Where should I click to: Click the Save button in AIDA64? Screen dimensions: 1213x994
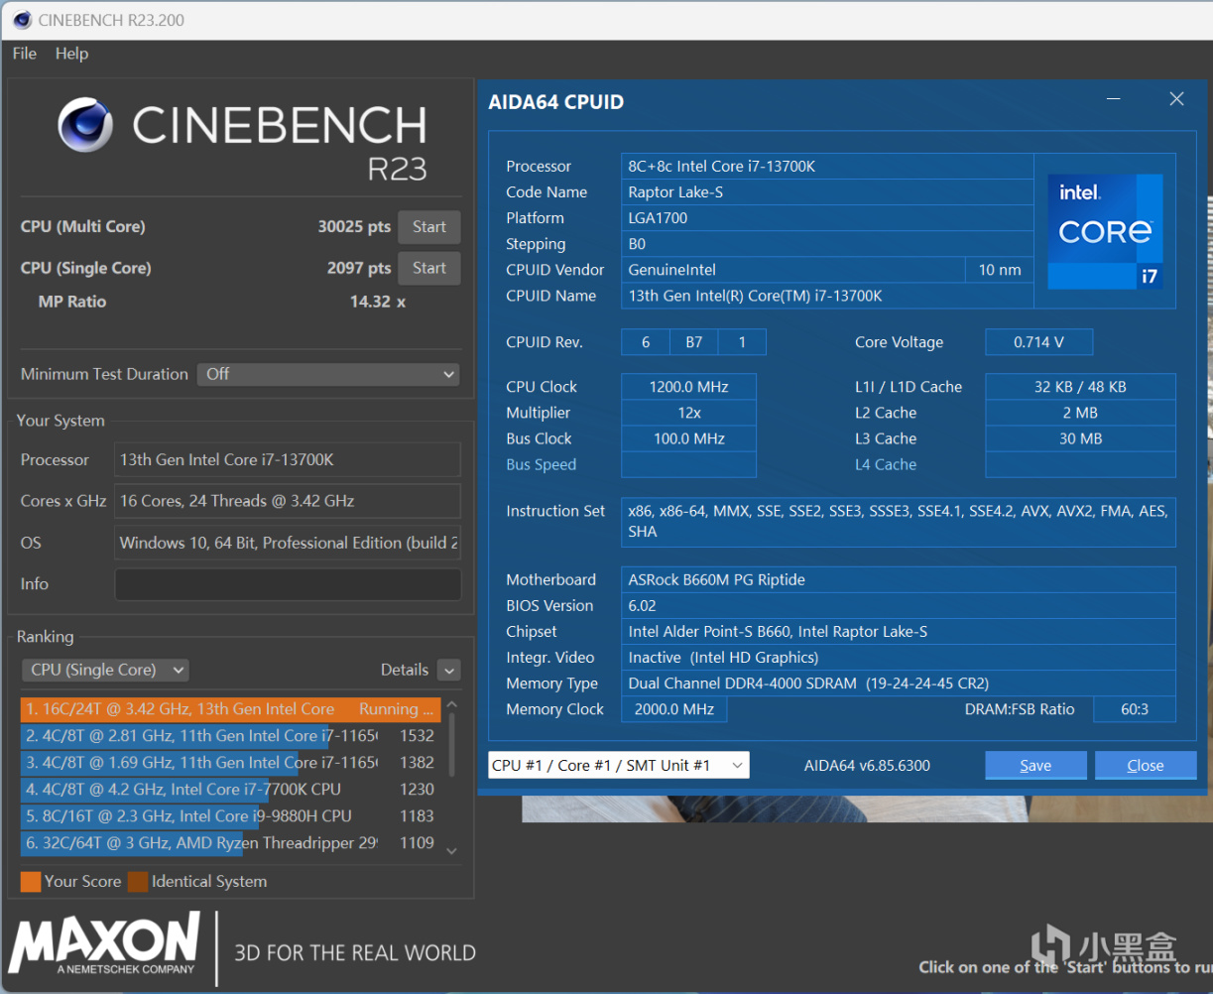click(x=1034, y=765)
